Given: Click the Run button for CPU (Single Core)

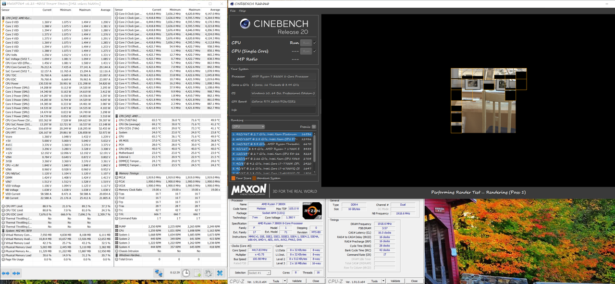Looking at the screenshot, I should click(306, 51).
